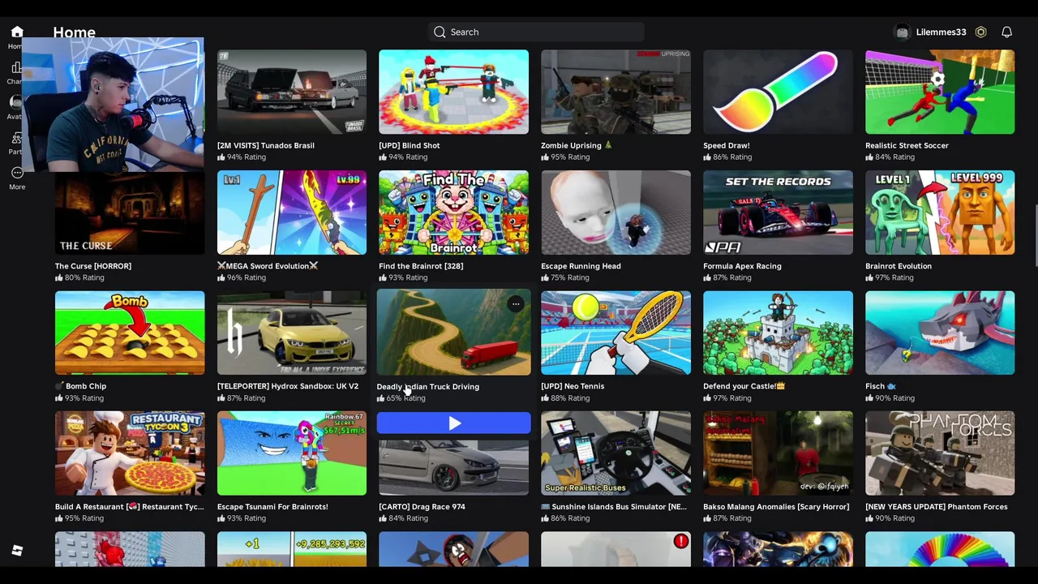This screenshot has width=1038, height=584.
Task: Click the Lilemmes33 username text
Action: pyautogui.click(x=941, y=32)
